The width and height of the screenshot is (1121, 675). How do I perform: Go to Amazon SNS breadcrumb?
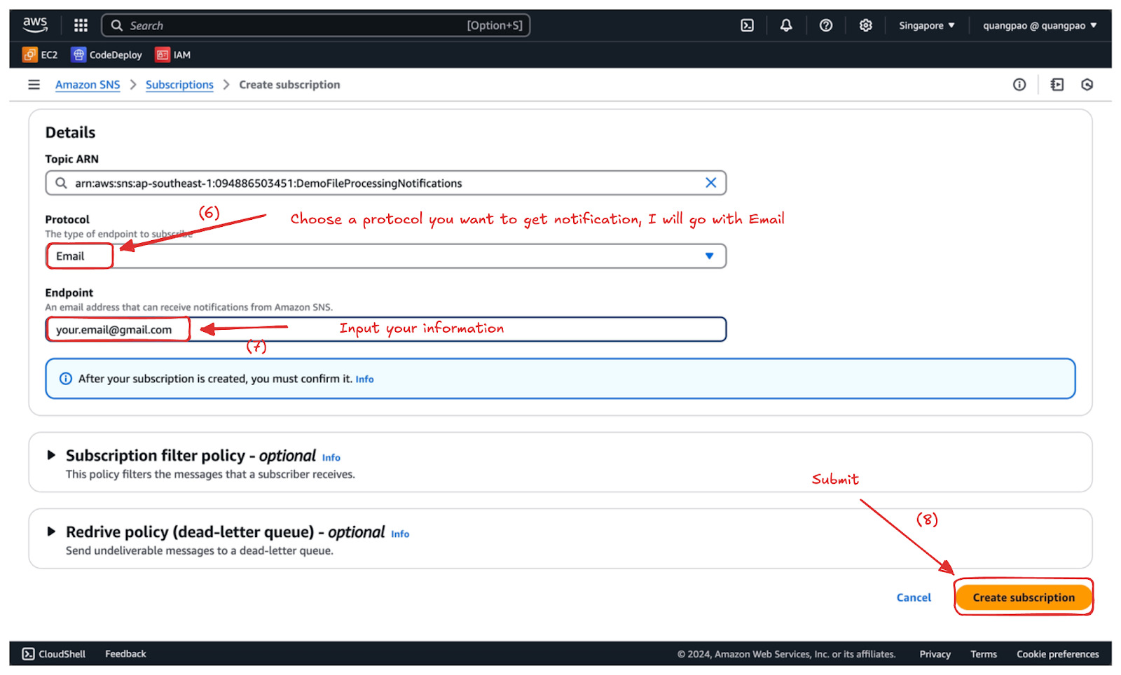[88, 85]
